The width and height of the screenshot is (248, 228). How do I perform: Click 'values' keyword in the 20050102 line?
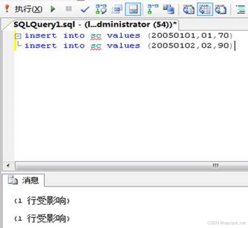124,46
